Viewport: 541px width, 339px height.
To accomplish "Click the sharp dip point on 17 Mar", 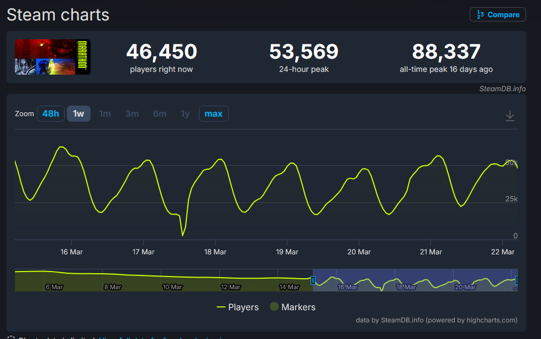I will [x=182, y=236].
